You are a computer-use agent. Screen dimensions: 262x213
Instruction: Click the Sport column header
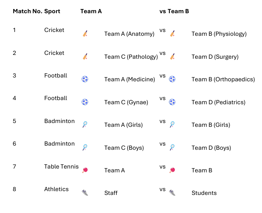click(x=52, y=11)
